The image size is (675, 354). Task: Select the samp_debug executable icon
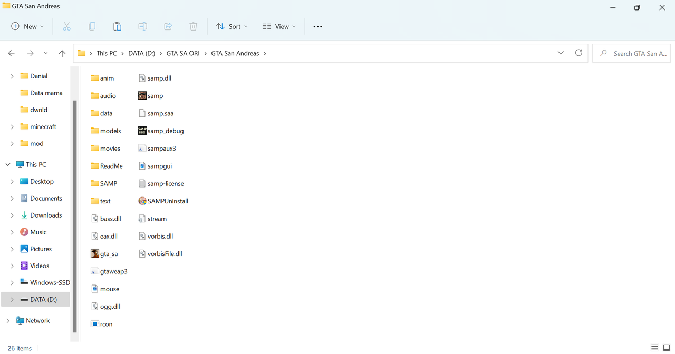[x=142, y=131]
